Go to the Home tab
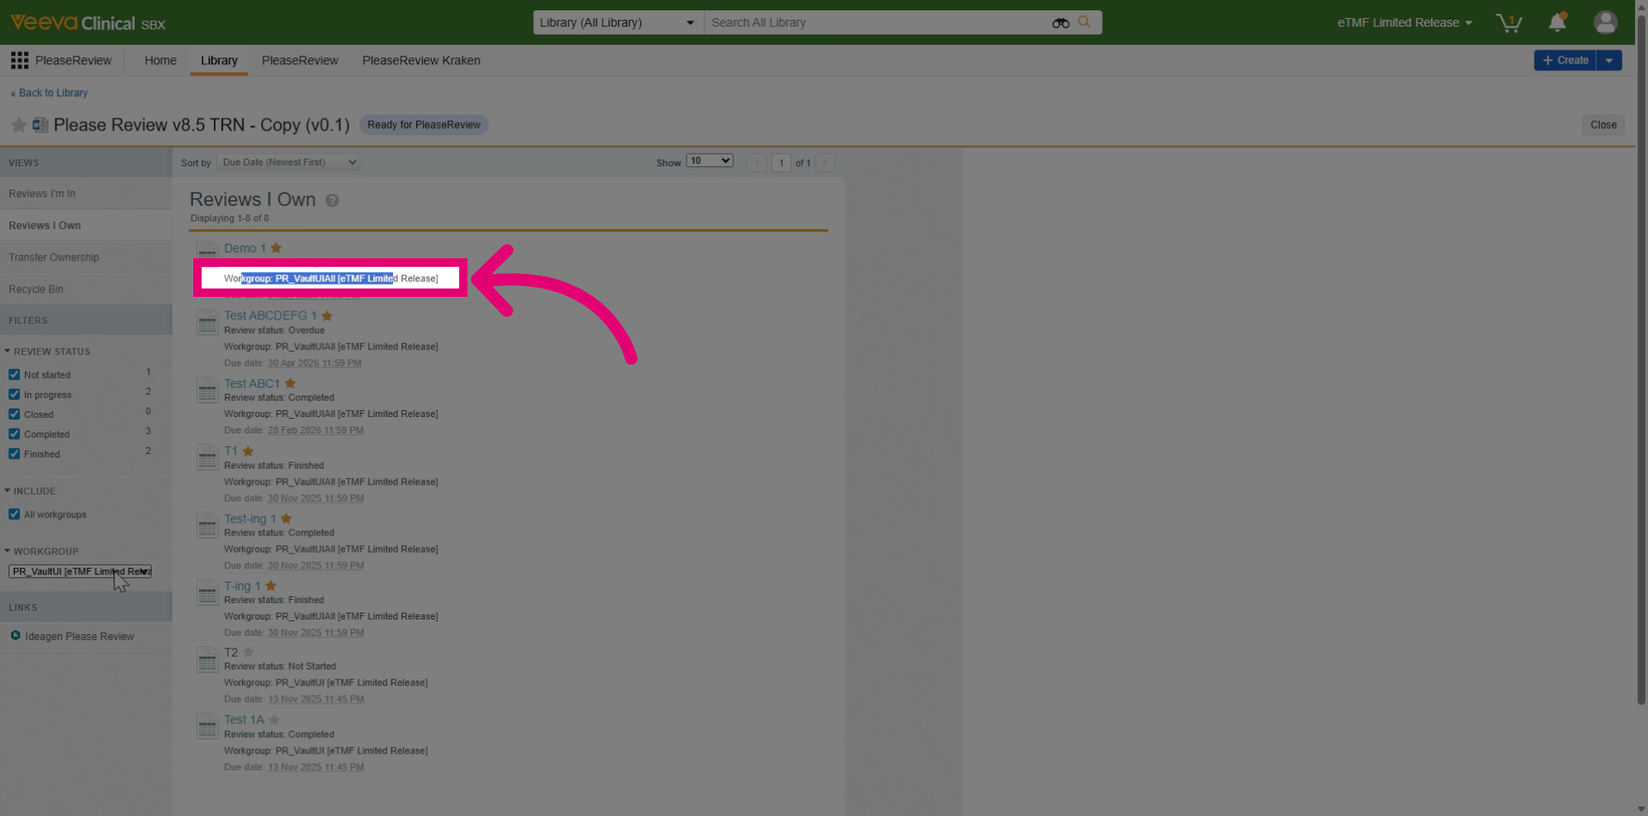The height and width of the screenshot is (816, 1648). 161,60
